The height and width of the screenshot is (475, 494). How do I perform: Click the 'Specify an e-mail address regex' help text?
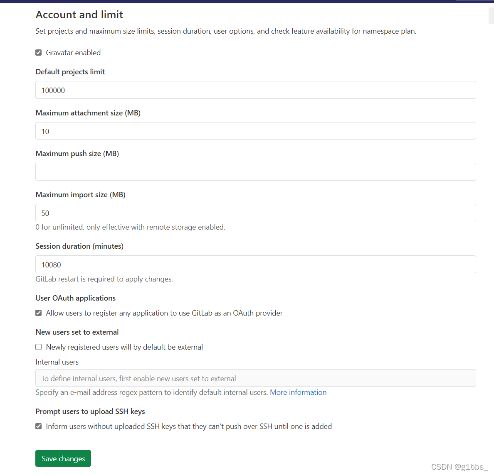151,392
